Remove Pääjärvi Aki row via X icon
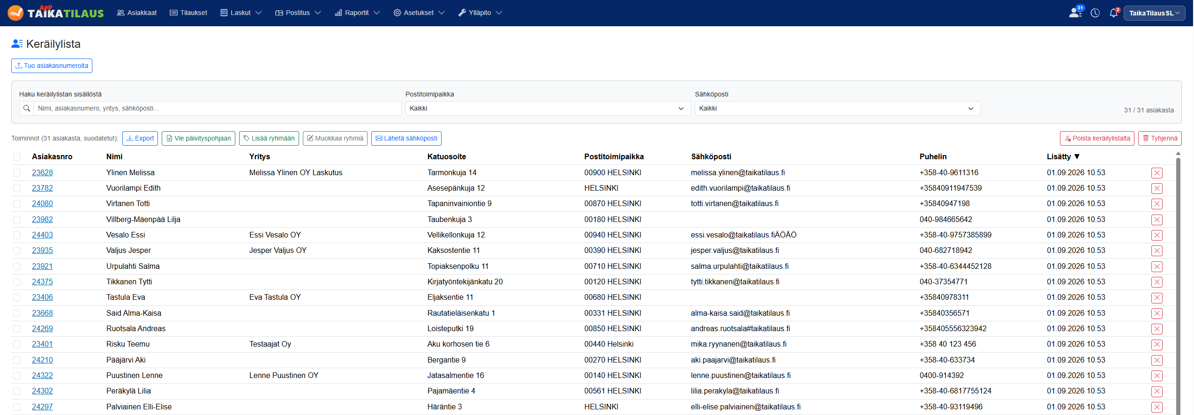1194x415 pixels. coord(1156,360)
